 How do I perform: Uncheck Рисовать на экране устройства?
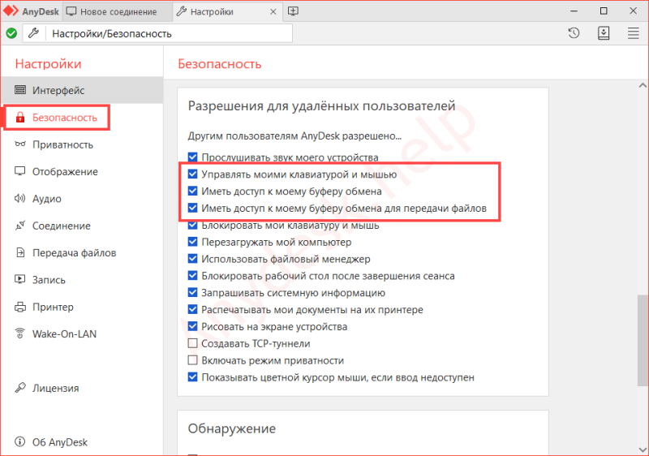click(x=192, y=326)
